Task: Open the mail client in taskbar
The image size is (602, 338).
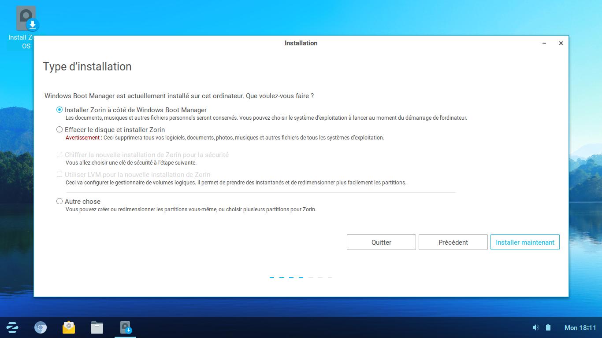Action: (69, 327)
